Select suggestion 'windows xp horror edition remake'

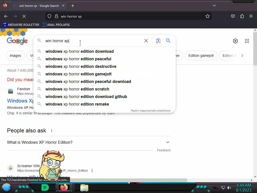[x=105, y=104]
